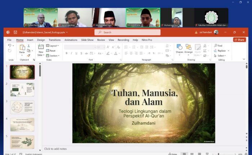Image resolution: width=252 pixels, height=155 pixels.
Task: Expand the Select dropdown in Editing
Action: [x=221, y=56]
